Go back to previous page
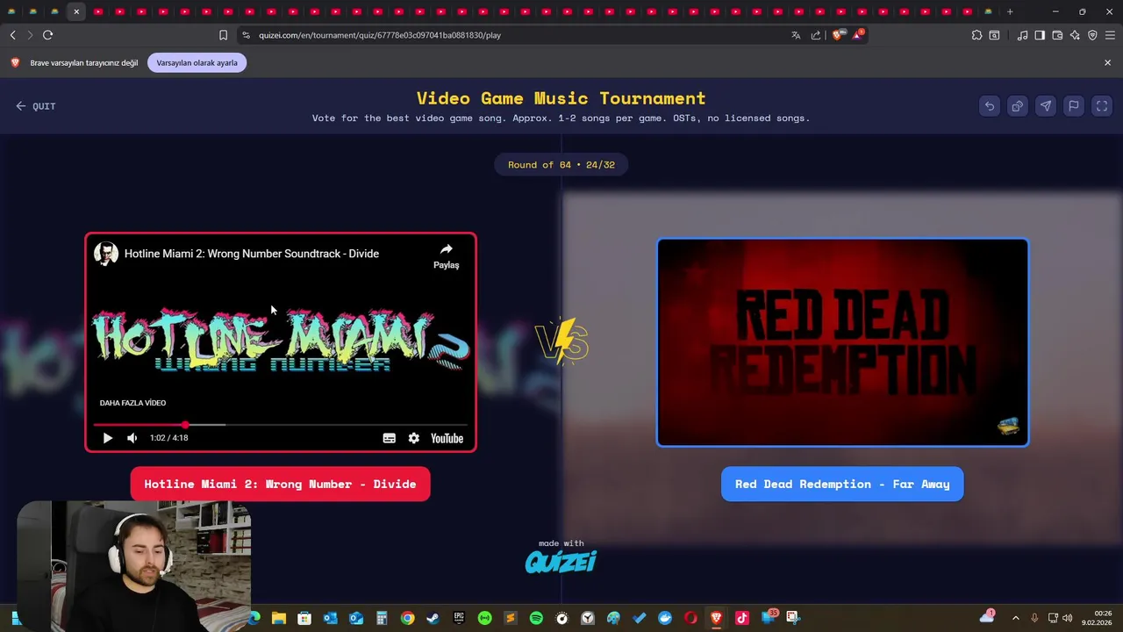Image resolution: width=1123 pixels, height=632 pixels. [12, 35]
